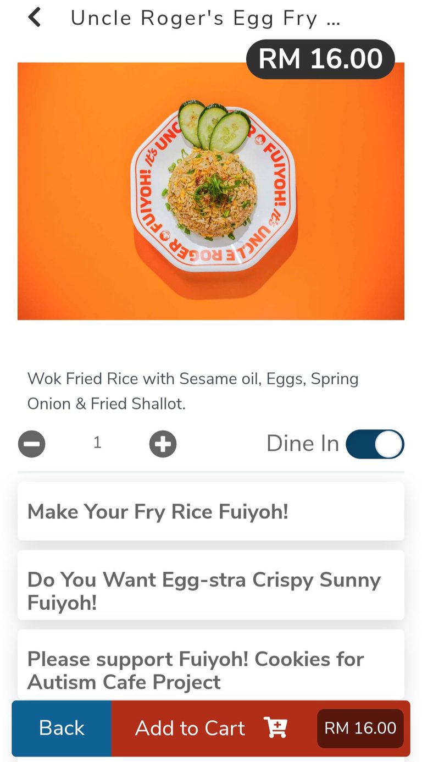
Task: Click the Add to Cart label
Action: point(190,728)
